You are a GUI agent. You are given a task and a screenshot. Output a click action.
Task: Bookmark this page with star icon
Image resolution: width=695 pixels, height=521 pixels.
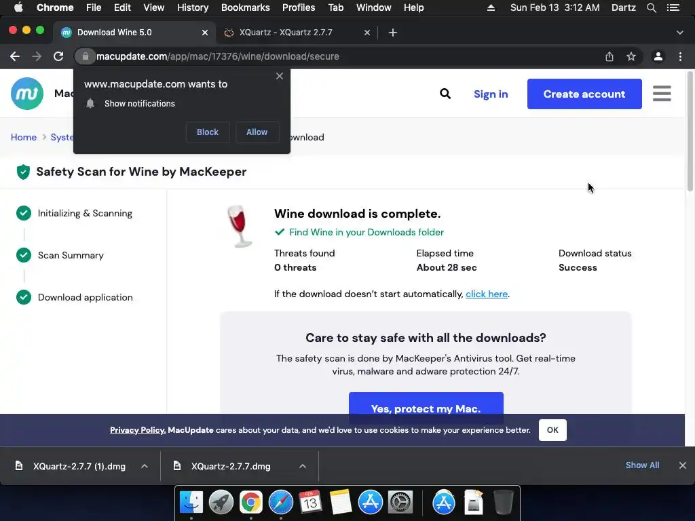click(x=631, y=56)
